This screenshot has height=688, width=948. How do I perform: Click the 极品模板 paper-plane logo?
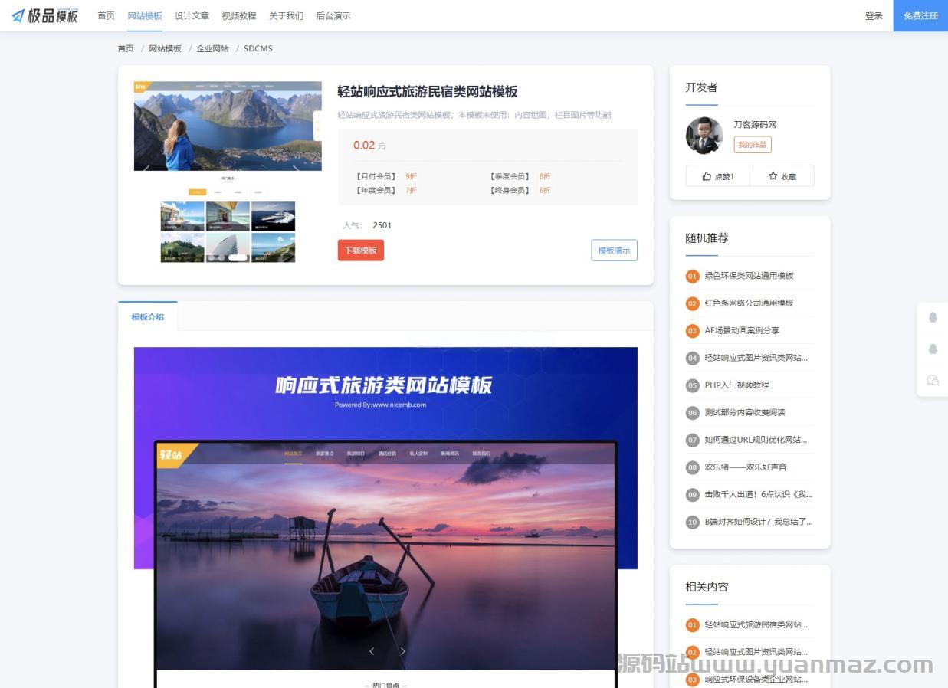45,15
